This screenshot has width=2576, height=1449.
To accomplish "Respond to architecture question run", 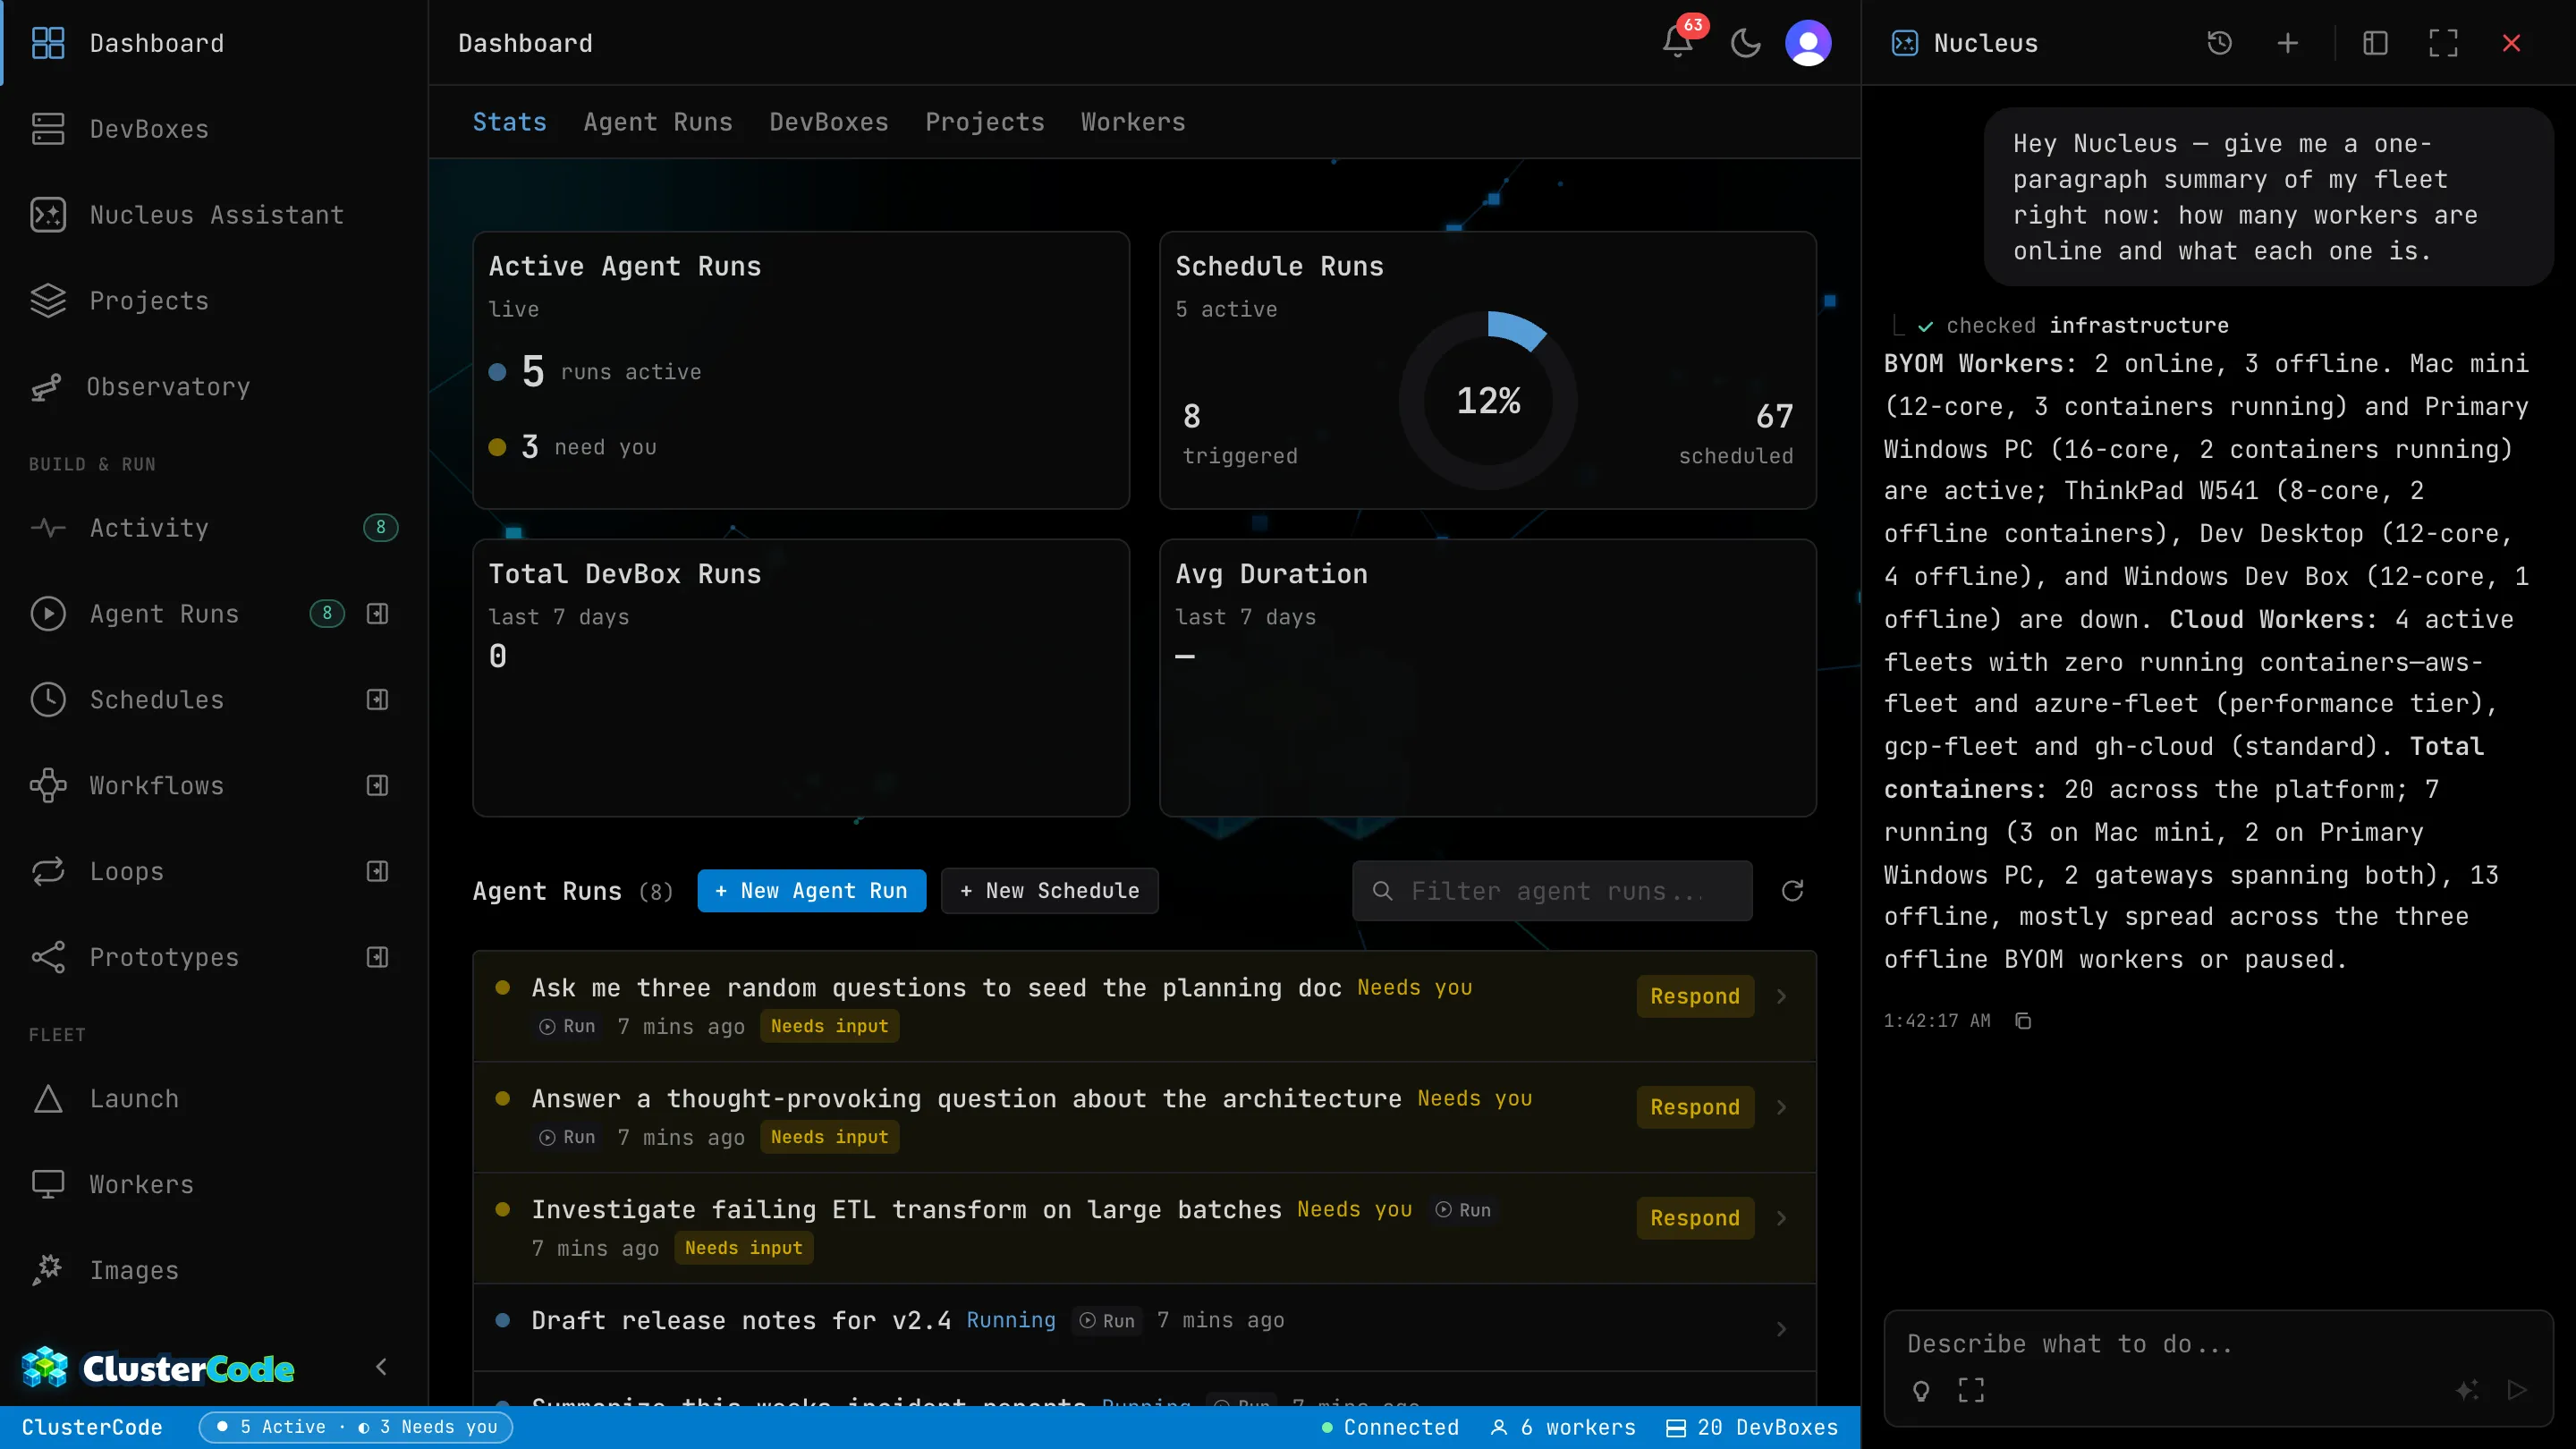I will 1695,1108.
